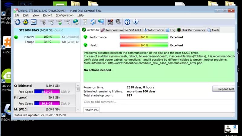Click the 34 °C temperature bar in disk list
Image resolution: width=242 pixels, height=136 pixels.
[48, 42]
